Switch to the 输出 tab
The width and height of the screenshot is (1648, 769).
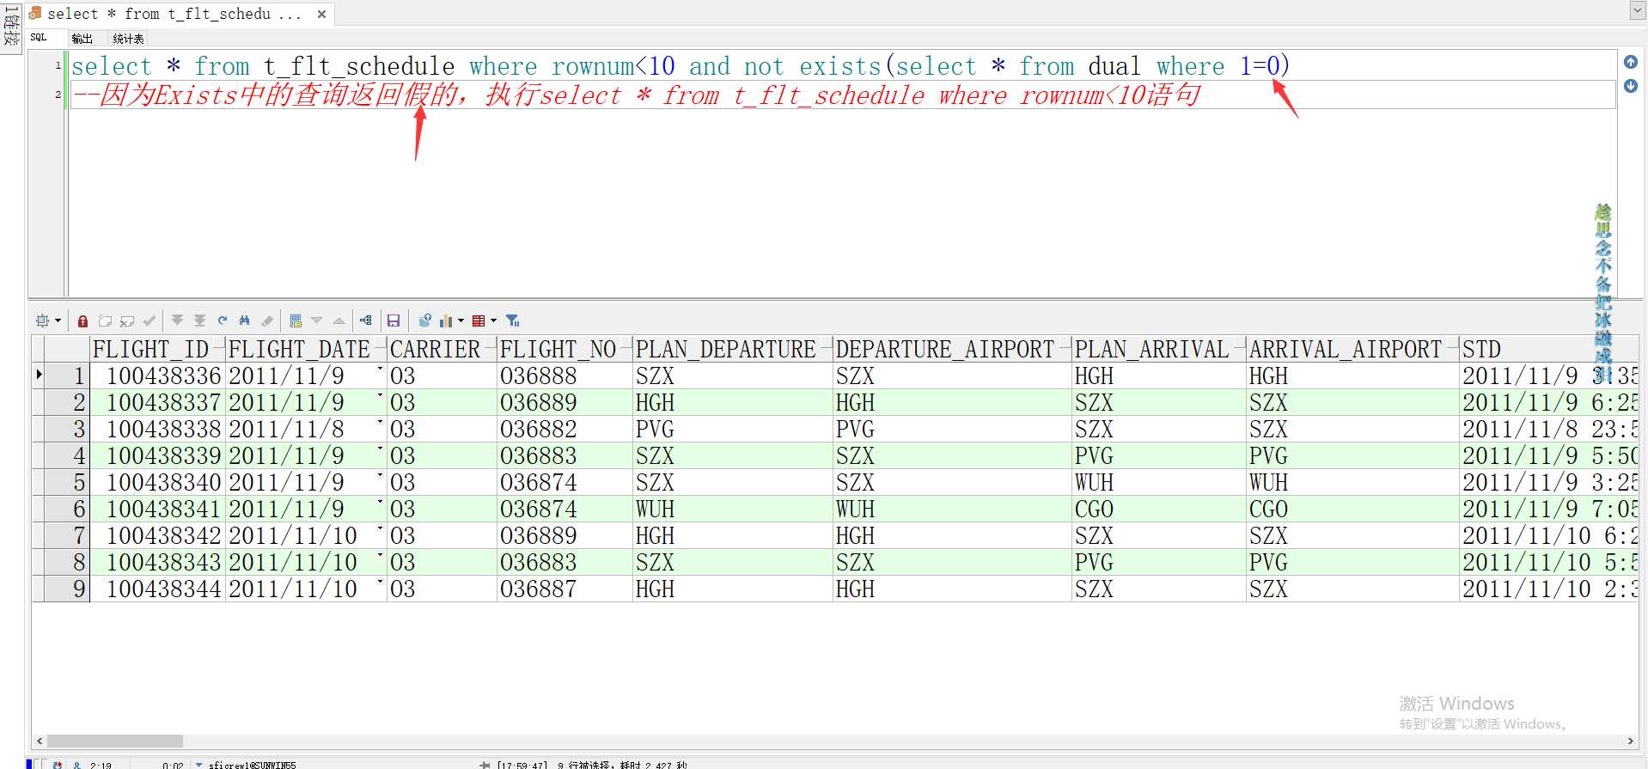point(82,39)
